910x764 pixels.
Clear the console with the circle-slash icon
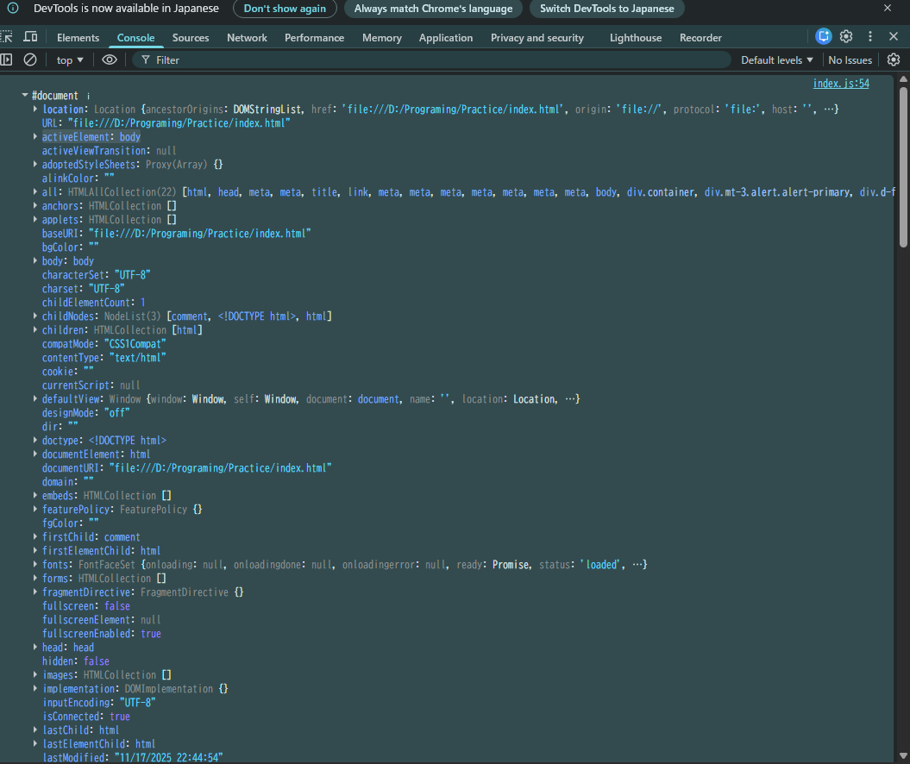click(30, 59)
